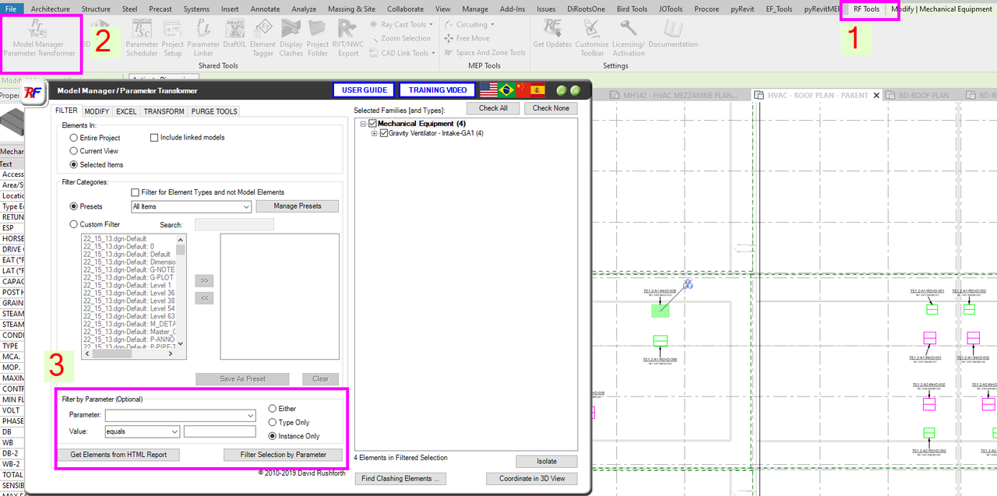Open Space And Zone Tools
997x496 pixels.
(484, 53)
